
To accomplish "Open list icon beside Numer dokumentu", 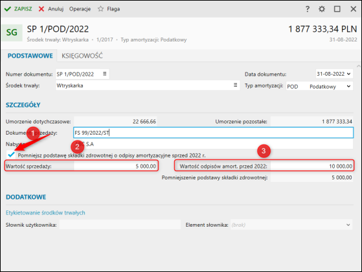I will pos(104,74).
